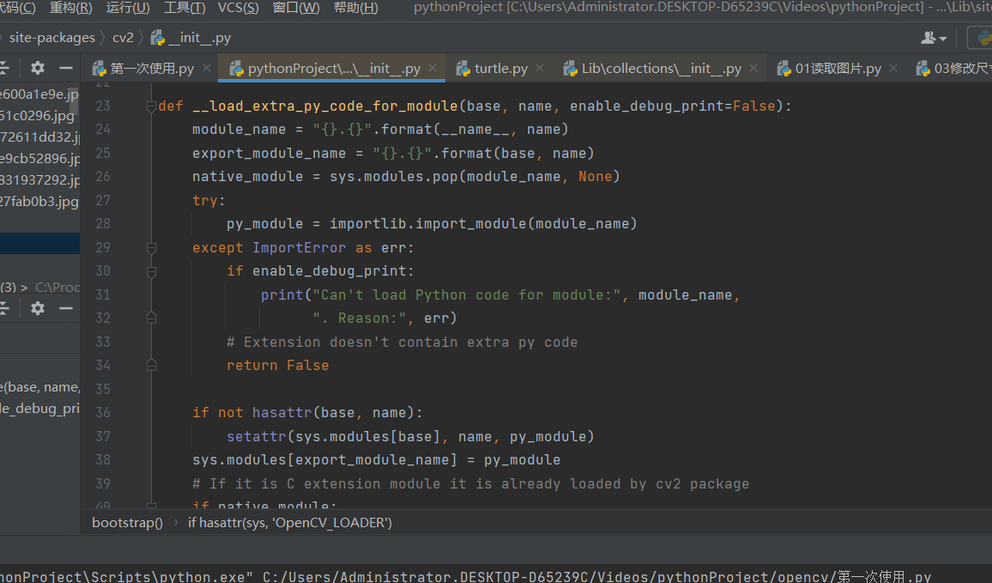992x583 pixels.
Task: Open the 工具(T) menu
Action: click(184, 8)
